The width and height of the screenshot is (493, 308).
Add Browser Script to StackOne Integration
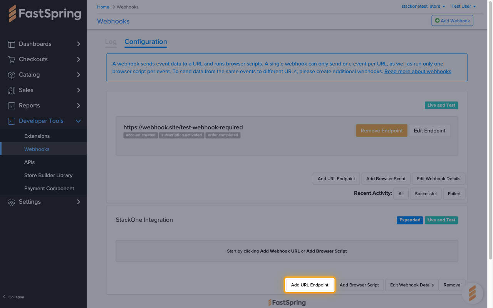click(x=359, y=285)
